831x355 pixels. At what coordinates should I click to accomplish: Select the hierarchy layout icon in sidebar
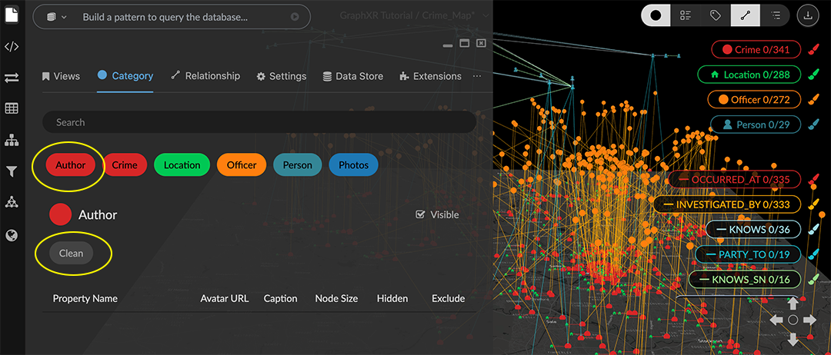[12, 140]
